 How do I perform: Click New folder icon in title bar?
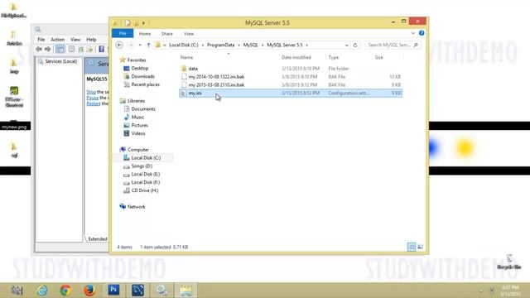[136, 23]
